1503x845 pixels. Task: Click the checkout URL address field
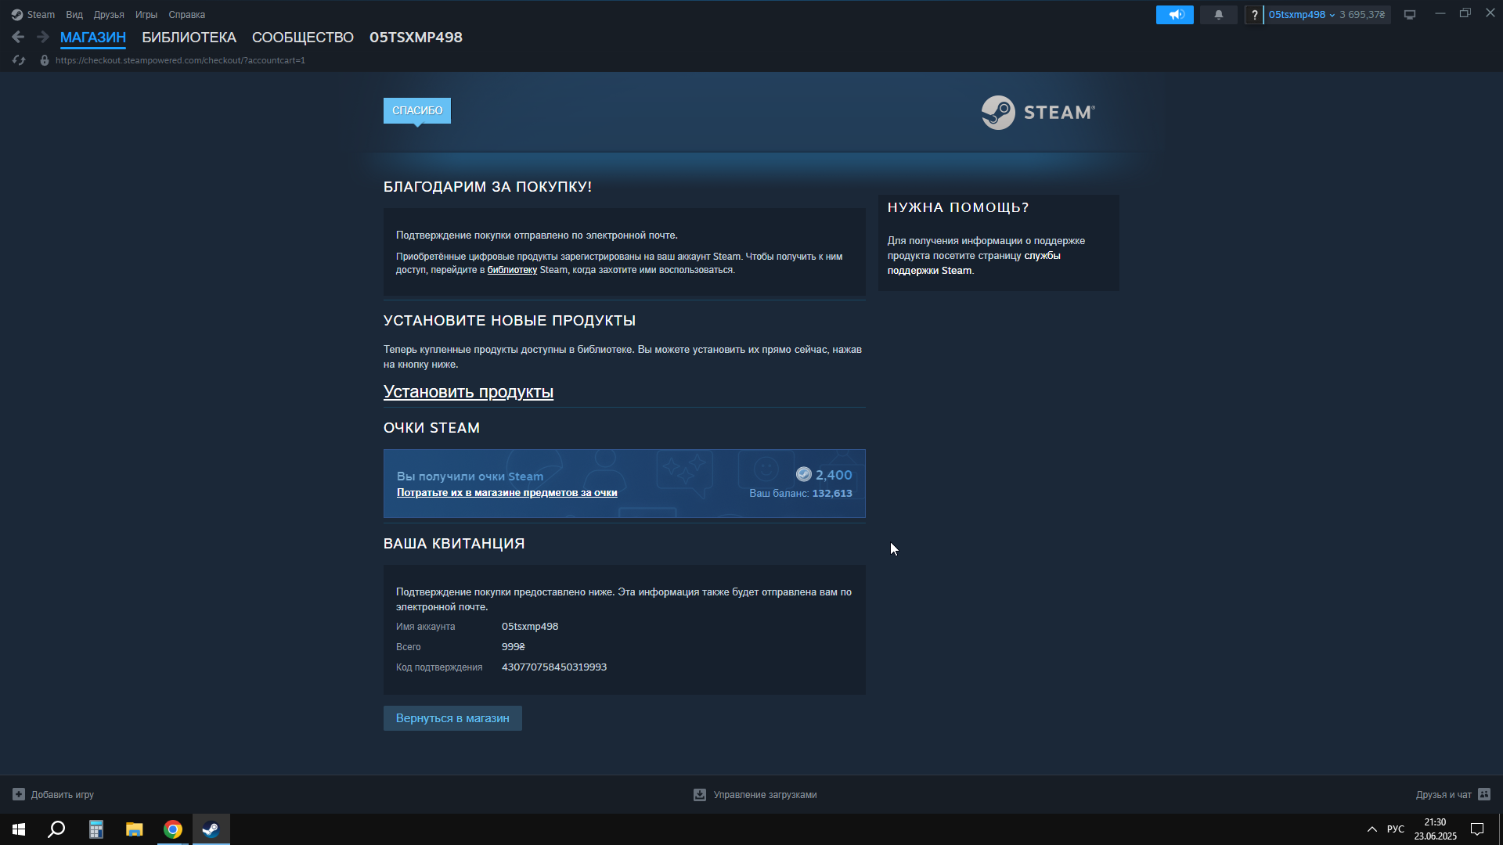[180, 60]
